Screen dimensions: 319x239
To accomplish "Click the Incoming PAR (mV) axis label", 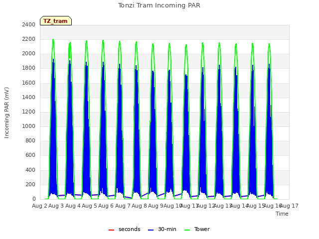I will (x=6, y=113).
